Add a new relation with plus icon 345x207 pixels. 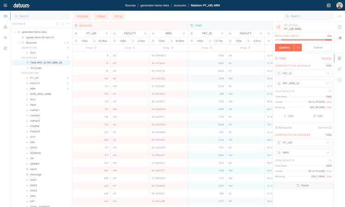coord(68,57)
